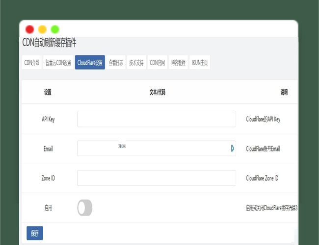319x245 pixels.
Task: Click the 说明 column header
Action: click(x=284, y=92)
